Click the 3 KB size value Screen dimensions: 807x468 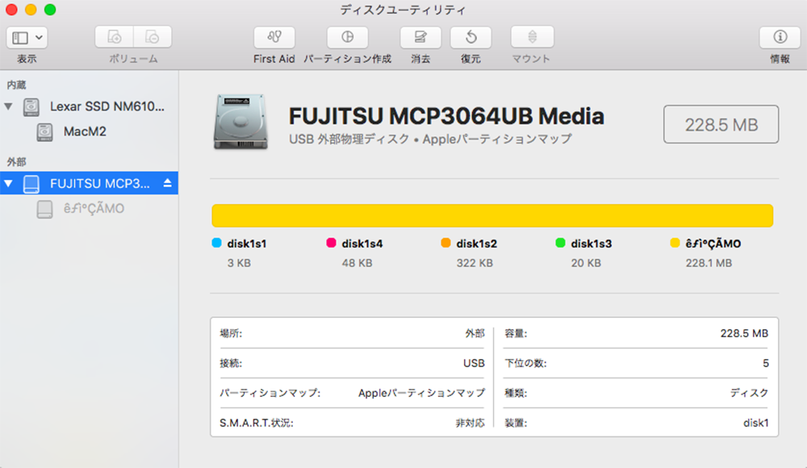tap(240, 263)
